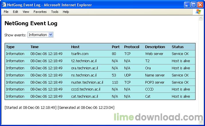Close the NetGong Event Log window

200,5
